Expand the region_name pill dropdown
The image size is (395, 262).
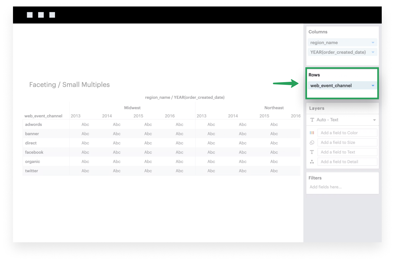click(373, 42)
